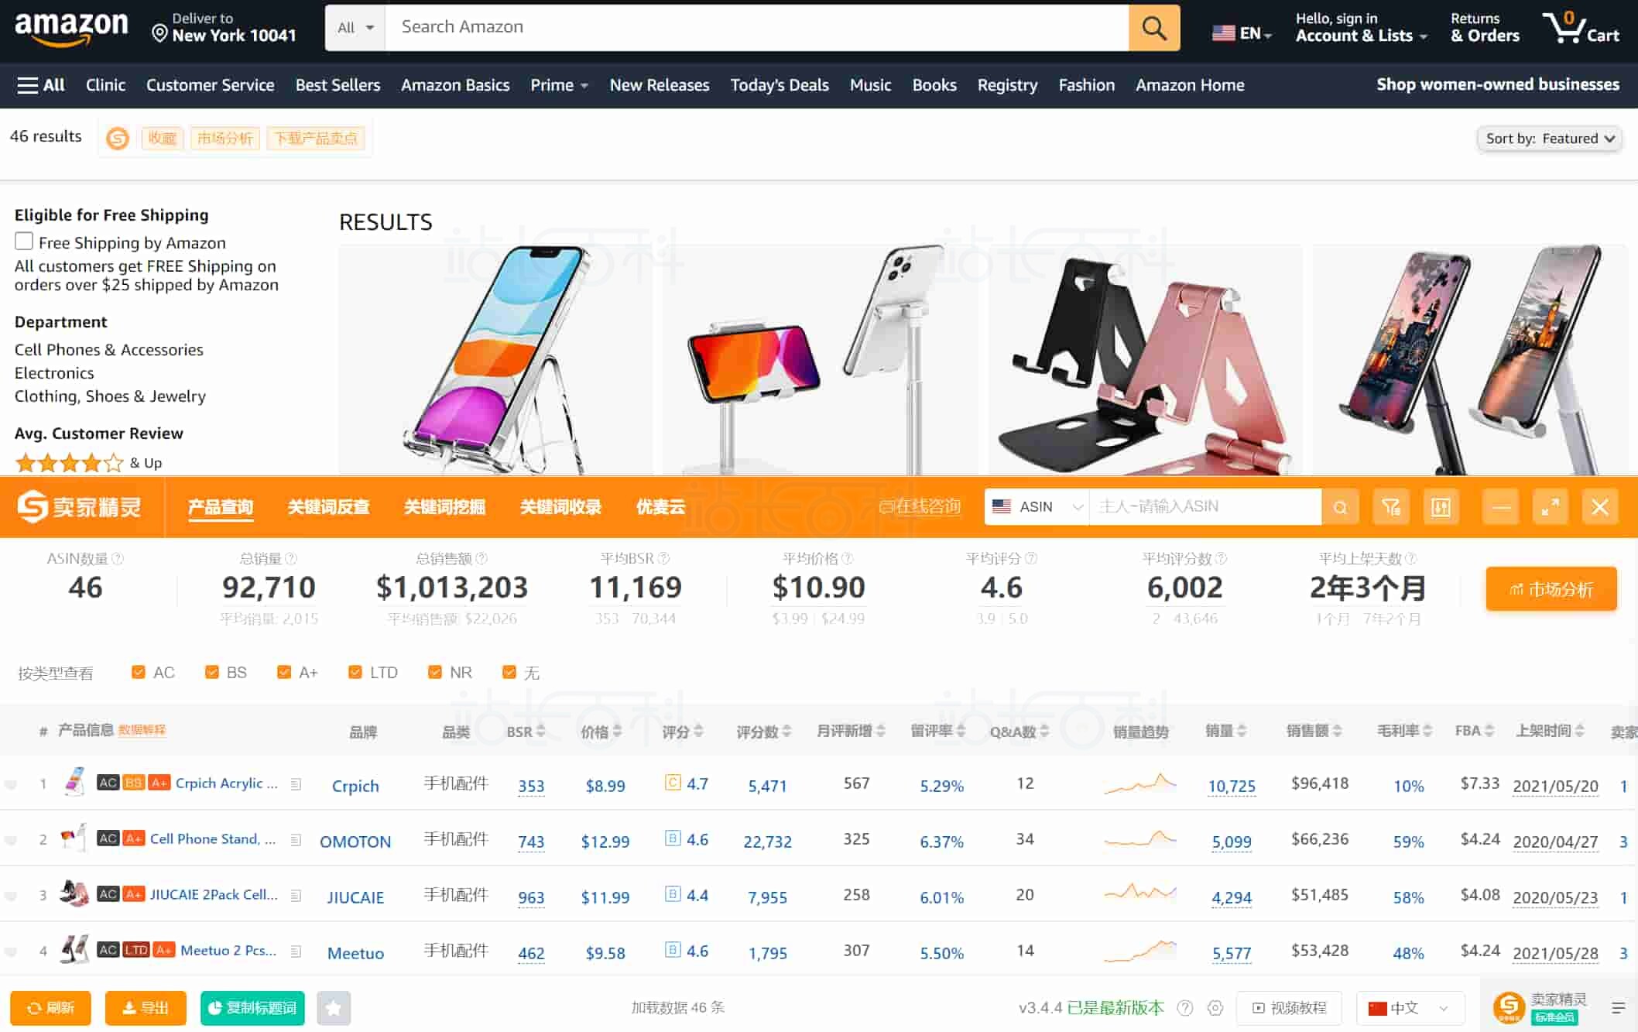The height and width of the screenshot is (1032, 1638).
Task: Click the 导出 export button
Action: (x=146, y=1007)
